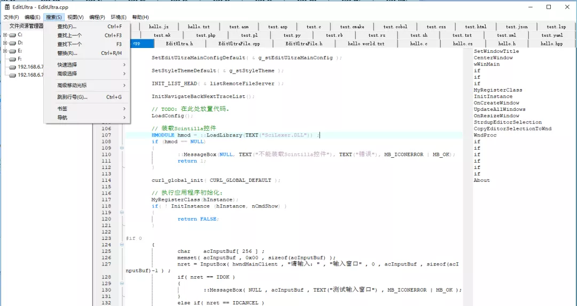Collapse the code fold at line 119
Image resolution: width=577 pixels, height=306 pixels.
click(x=122, y=212)
